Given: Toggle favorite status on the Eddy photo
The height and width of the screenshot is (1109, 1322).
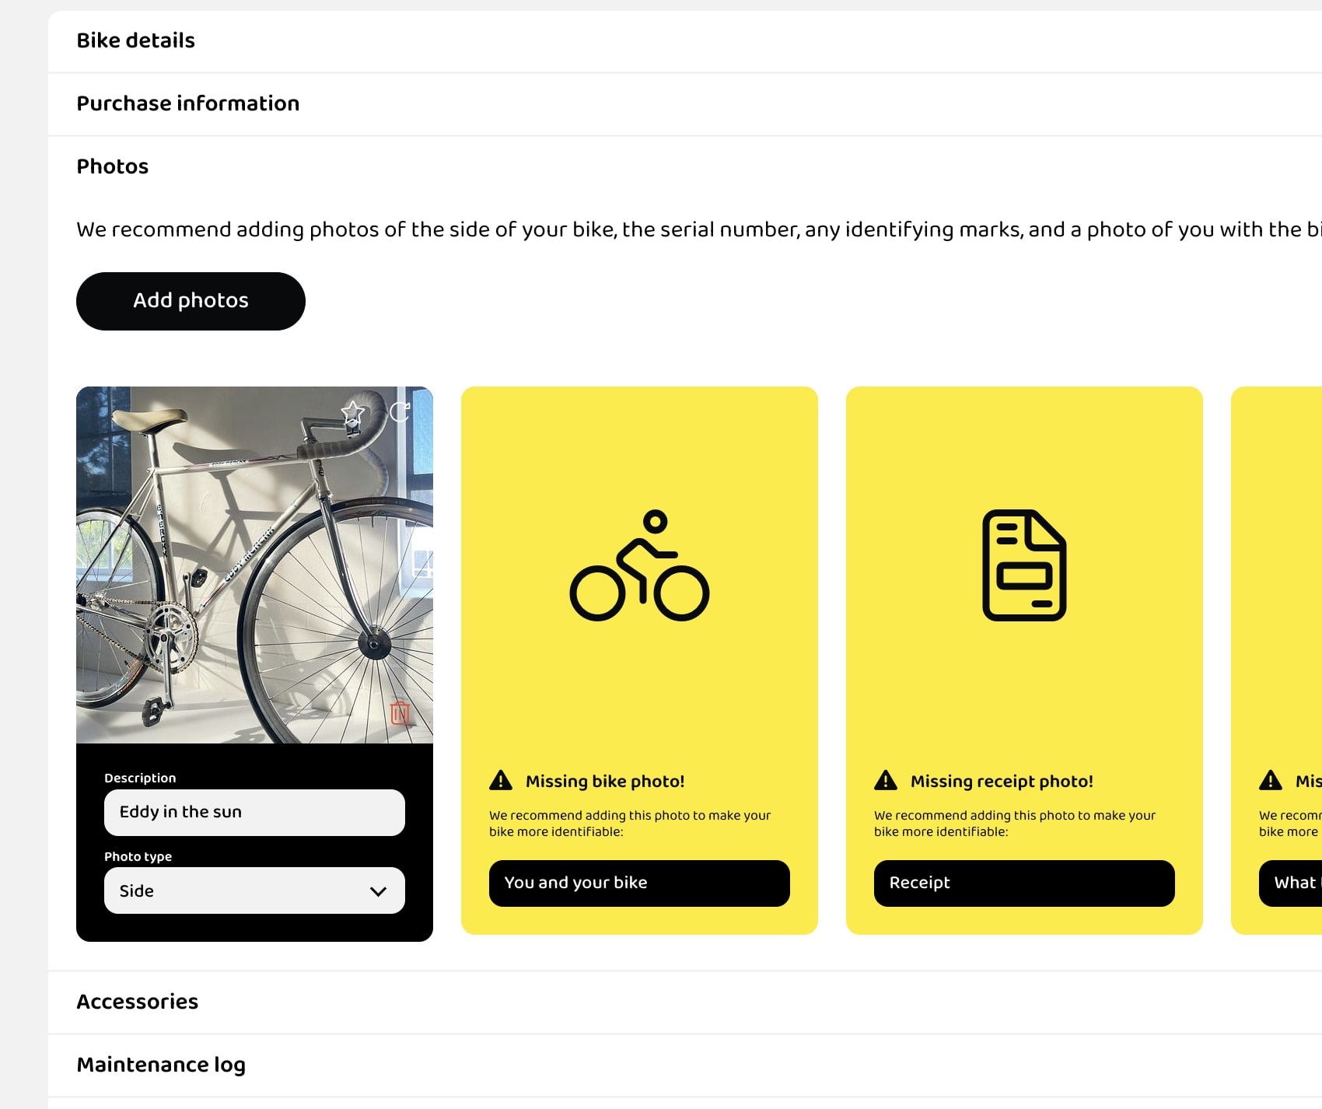Looking at the screenshot, I should [x=354, y=414].
